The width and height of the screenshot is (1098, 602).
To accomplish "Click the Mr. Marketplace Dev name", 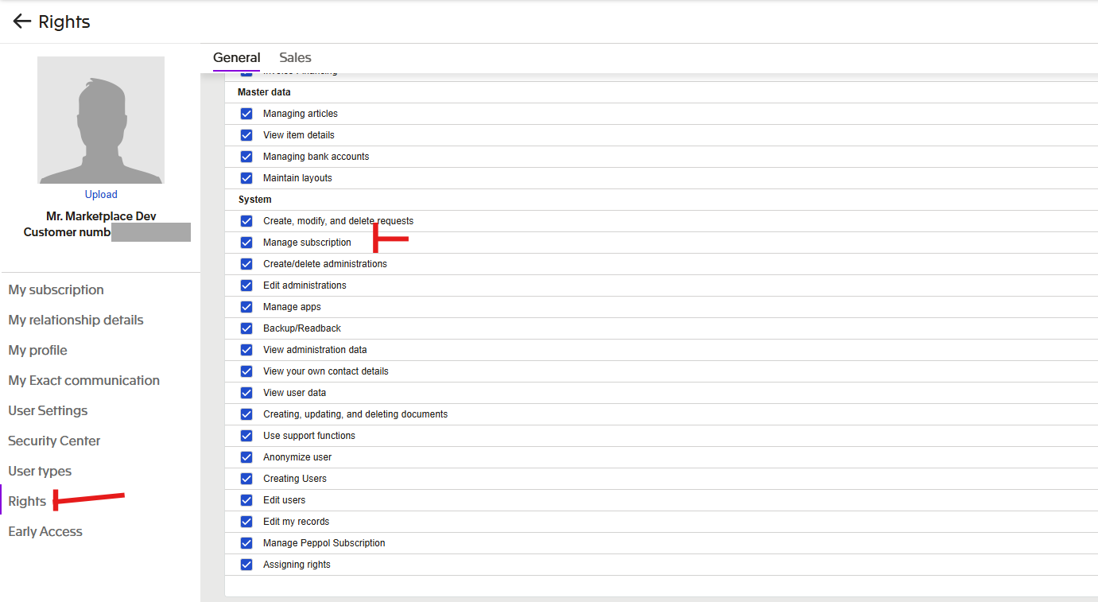I will pyautogui.click(x=101, y=216).
